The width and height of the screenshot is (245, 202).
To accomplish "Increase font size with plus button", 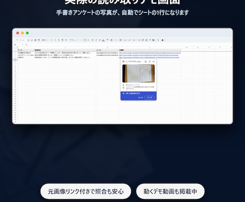I will (x=88, y=40).
